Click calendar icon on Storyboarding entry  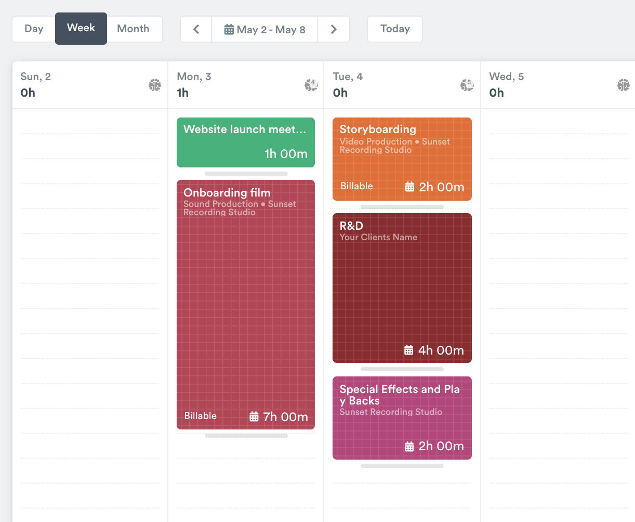click(x=409, y=187)
